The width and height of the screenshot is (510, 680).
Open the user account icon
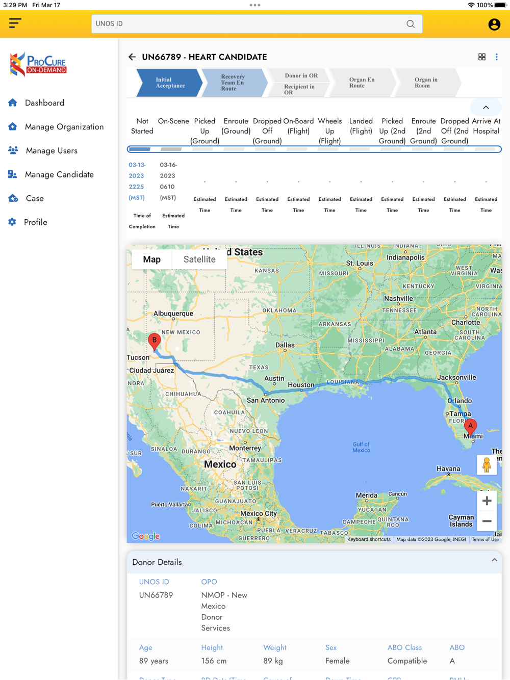494,24
